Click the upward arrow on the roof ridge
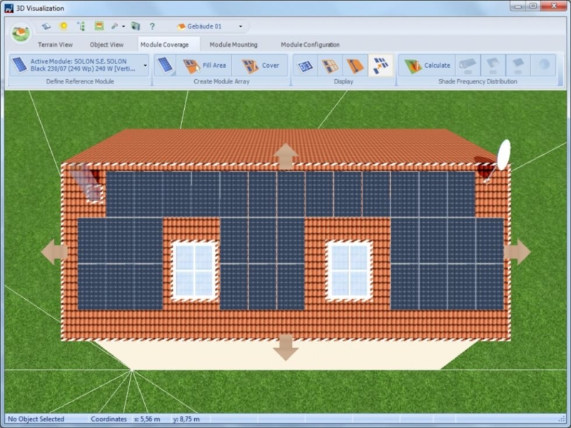This screenshot has width=571, height=428. click(286, 156)
